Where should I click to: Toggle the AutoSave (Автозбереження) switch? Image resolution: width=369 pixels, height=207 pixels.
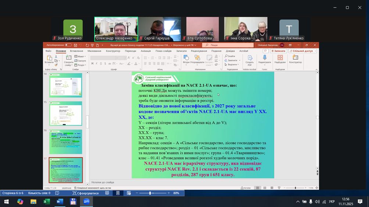(68, 45)
